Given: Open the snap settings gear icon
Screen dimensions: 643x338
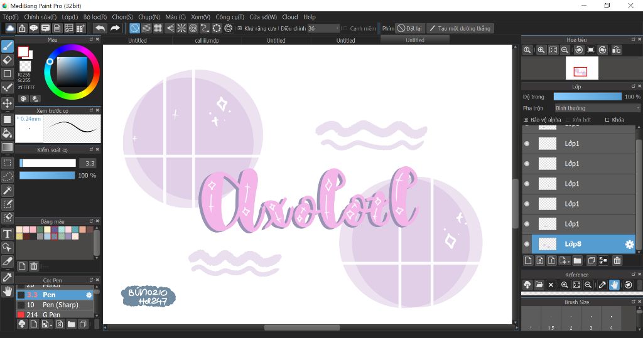Looking at the screenshot, I should [229, 28].
